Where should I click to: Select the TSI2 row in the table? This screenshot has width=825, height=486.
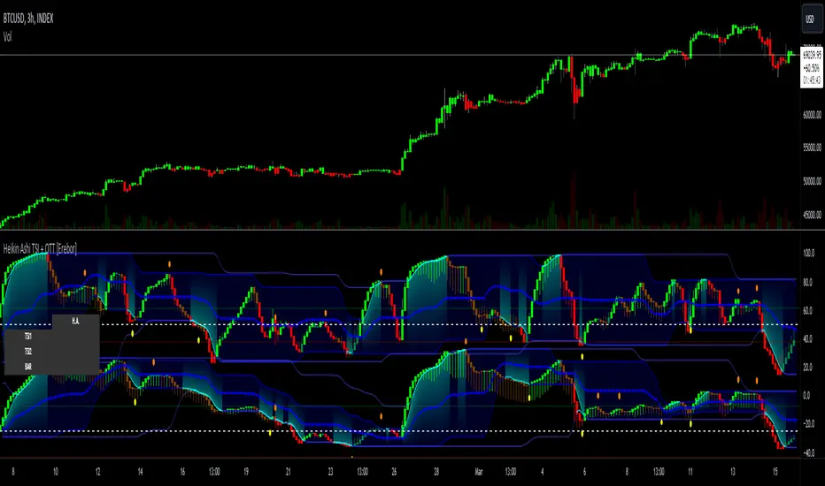point(28,350)
